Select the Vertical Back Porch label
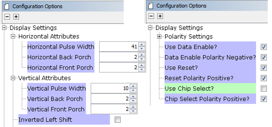Screen dimensions: 272x127 click(x=55, y=99)
